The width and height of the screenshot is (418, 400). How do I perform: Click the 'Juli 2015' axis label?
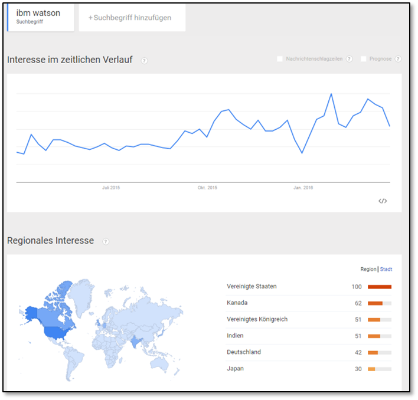point(111,188)
